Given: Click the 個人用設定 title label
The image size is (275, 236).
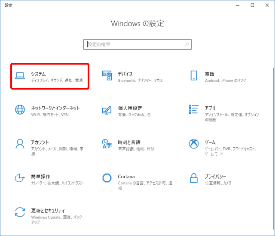Looking at the screenshot, I should tap(130, 108).
